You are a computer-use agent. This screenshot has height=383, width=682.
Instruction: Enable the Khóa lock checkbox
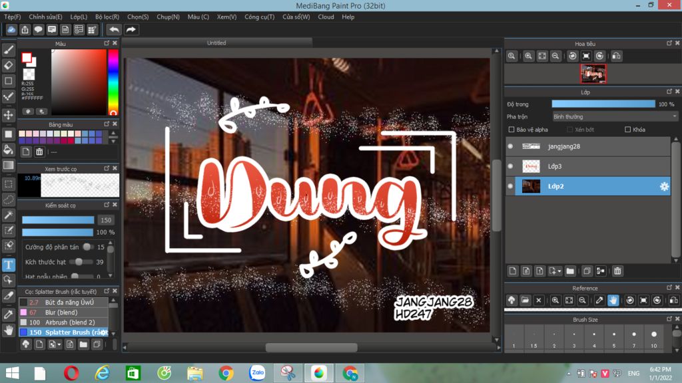[x=627, y=130]
